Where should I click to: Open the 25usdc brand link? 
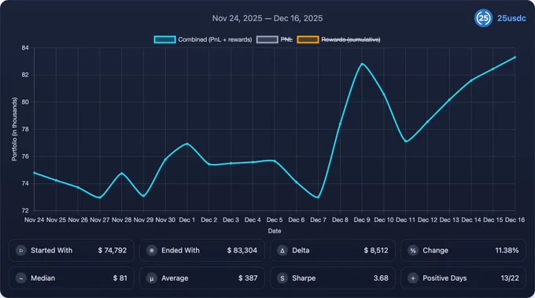pyautogui.click(x=511, y=18)
